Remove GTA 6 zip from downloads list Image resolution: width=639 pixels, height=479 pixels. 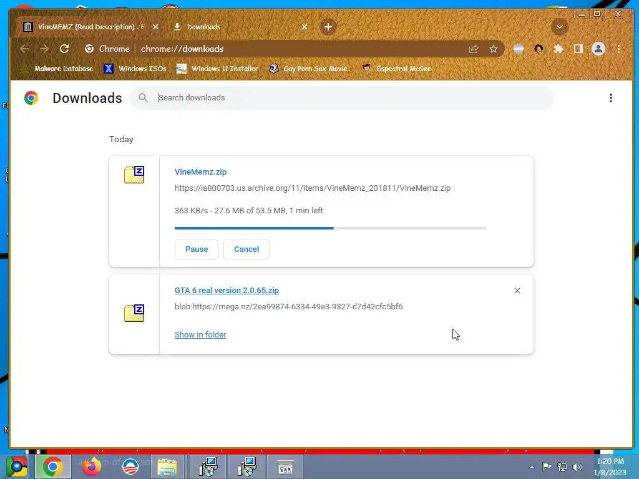[x=517, y=291]
